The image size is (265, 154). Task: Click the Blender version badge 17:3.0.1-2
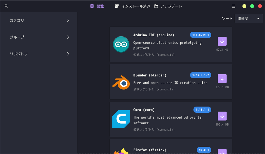coord(201,75)
